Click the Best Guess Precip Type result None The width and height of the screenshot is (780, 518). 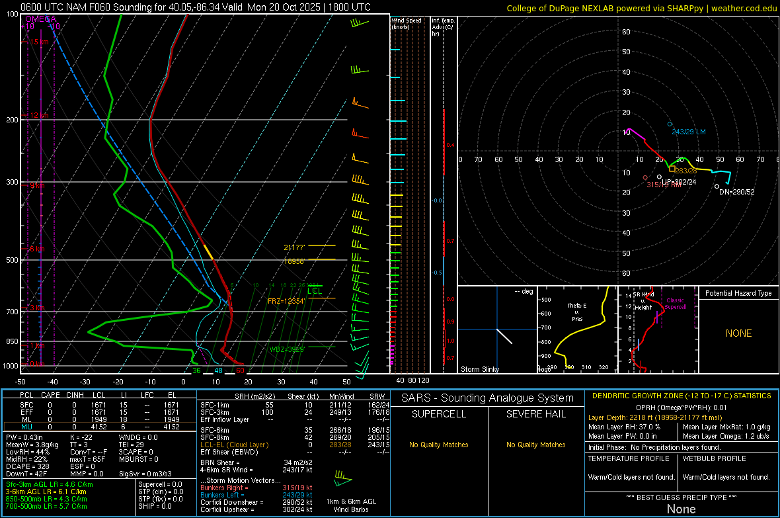pos(681,509)
